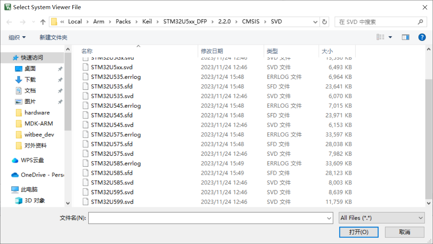
Task: Navigate back with the back arrow
Action: click(x=9, y=22)
